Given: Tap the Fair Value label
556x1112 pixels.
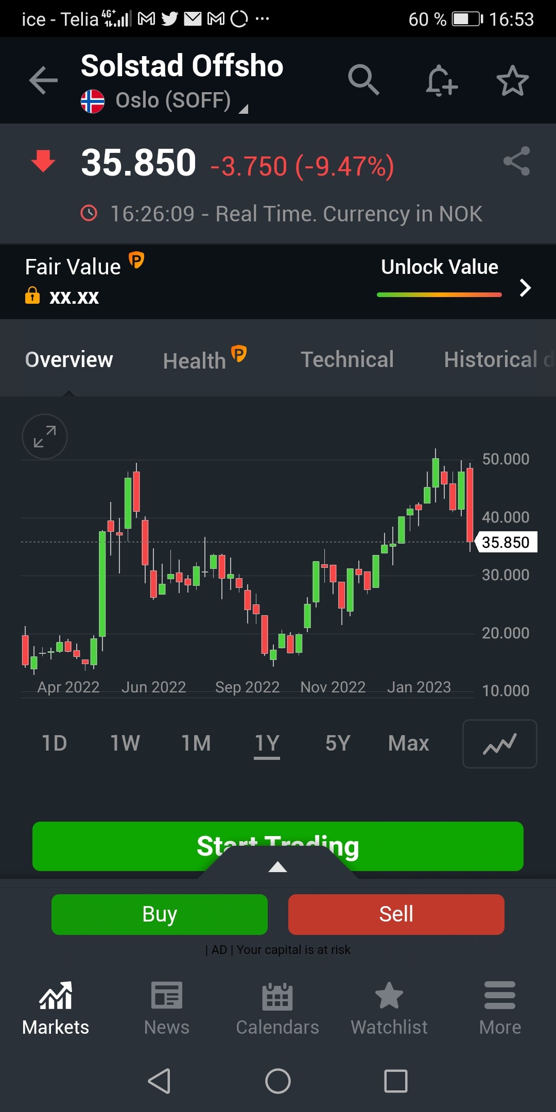Looking at the screenshot, I should (73, 267).
